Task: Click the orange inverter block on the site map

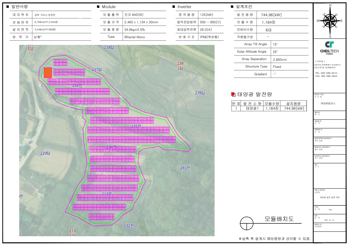Action: coord(48,73)
